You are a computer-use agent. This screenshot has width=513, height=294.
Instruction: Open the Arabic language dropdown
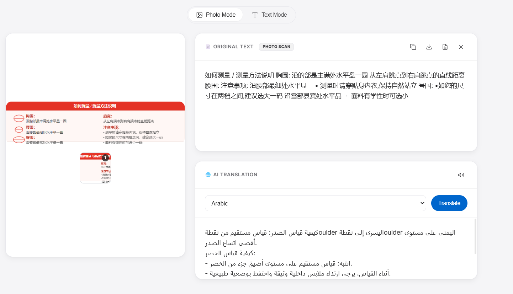(x=316, y=203)
